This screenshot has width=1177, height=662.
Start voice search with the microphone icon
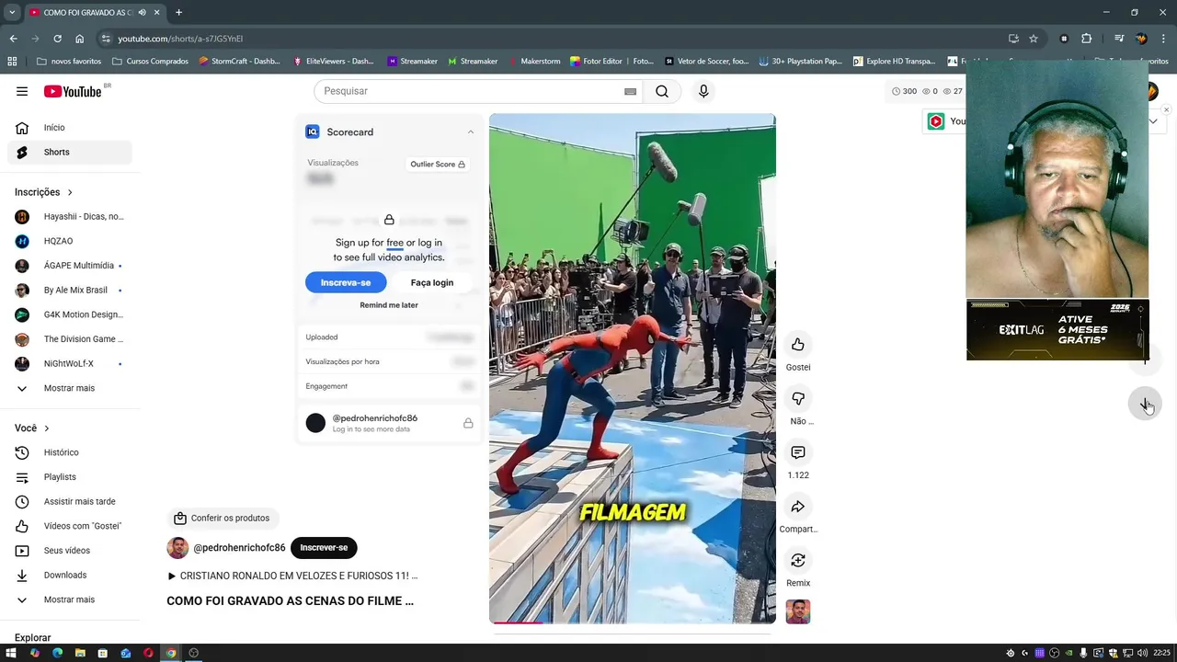point(703,91)
